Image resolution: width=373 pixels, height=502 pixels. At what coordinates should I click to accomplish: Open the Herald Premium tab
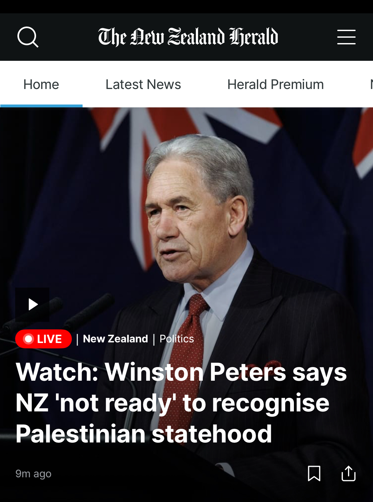tap(275, 85)
